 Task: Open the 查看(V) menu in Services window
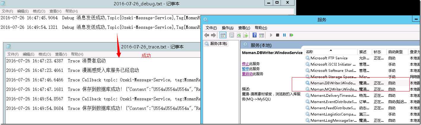244,28
